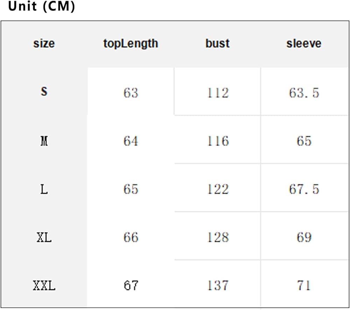This screenshot has height=310, width=350.
Task: Click the bust value 128
Action: pyautogui.click(x=218, y=237)
